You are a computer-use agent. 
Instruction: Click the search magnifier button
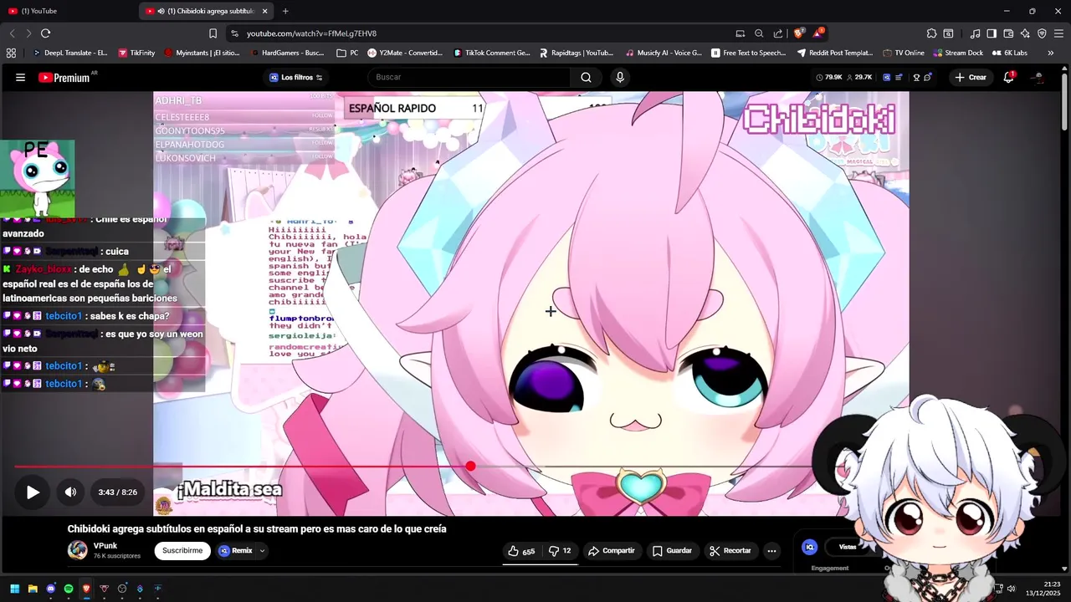pyautogui.click(x=586, y=77)
